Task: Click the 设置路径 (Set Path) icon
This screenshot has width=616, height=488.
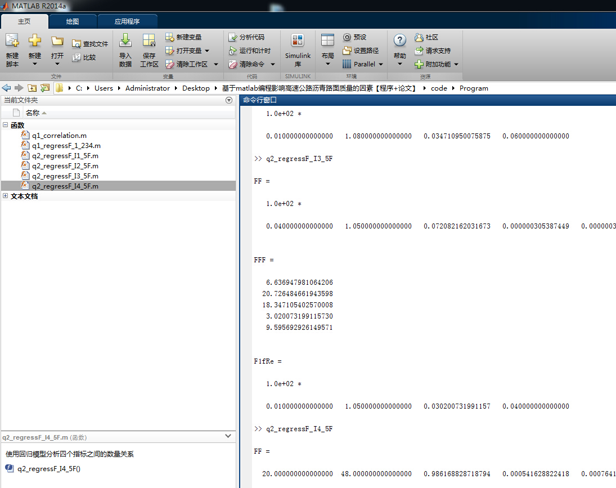Action: [347, 51]
